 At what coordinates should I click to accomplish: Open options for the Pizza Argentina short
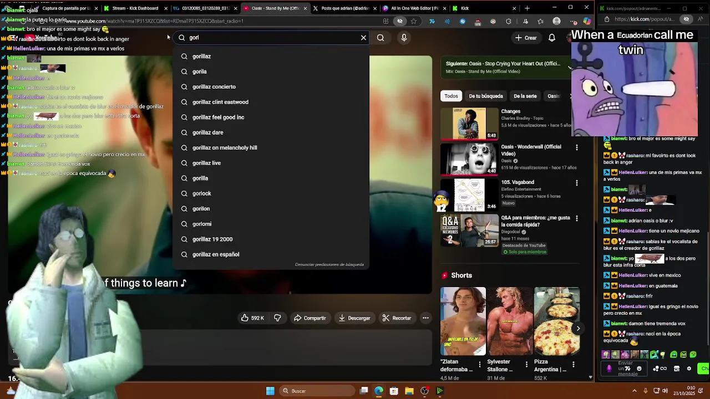(574, 365)
